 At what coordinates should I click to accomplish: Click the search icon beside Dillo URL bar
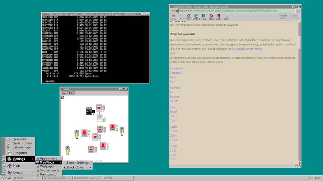tap(297, 11)
